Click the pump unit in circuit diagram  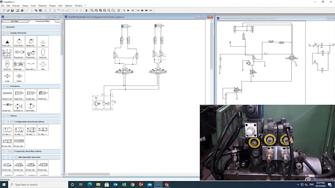pos(103,103)
